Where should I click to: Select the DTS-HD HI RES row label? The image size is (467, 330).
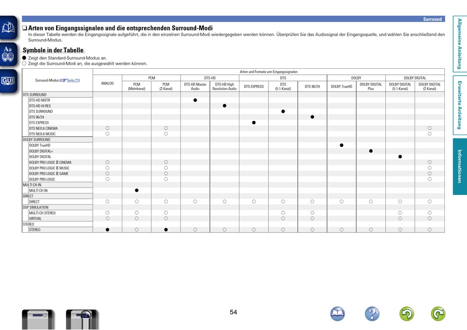pos(40,106)
